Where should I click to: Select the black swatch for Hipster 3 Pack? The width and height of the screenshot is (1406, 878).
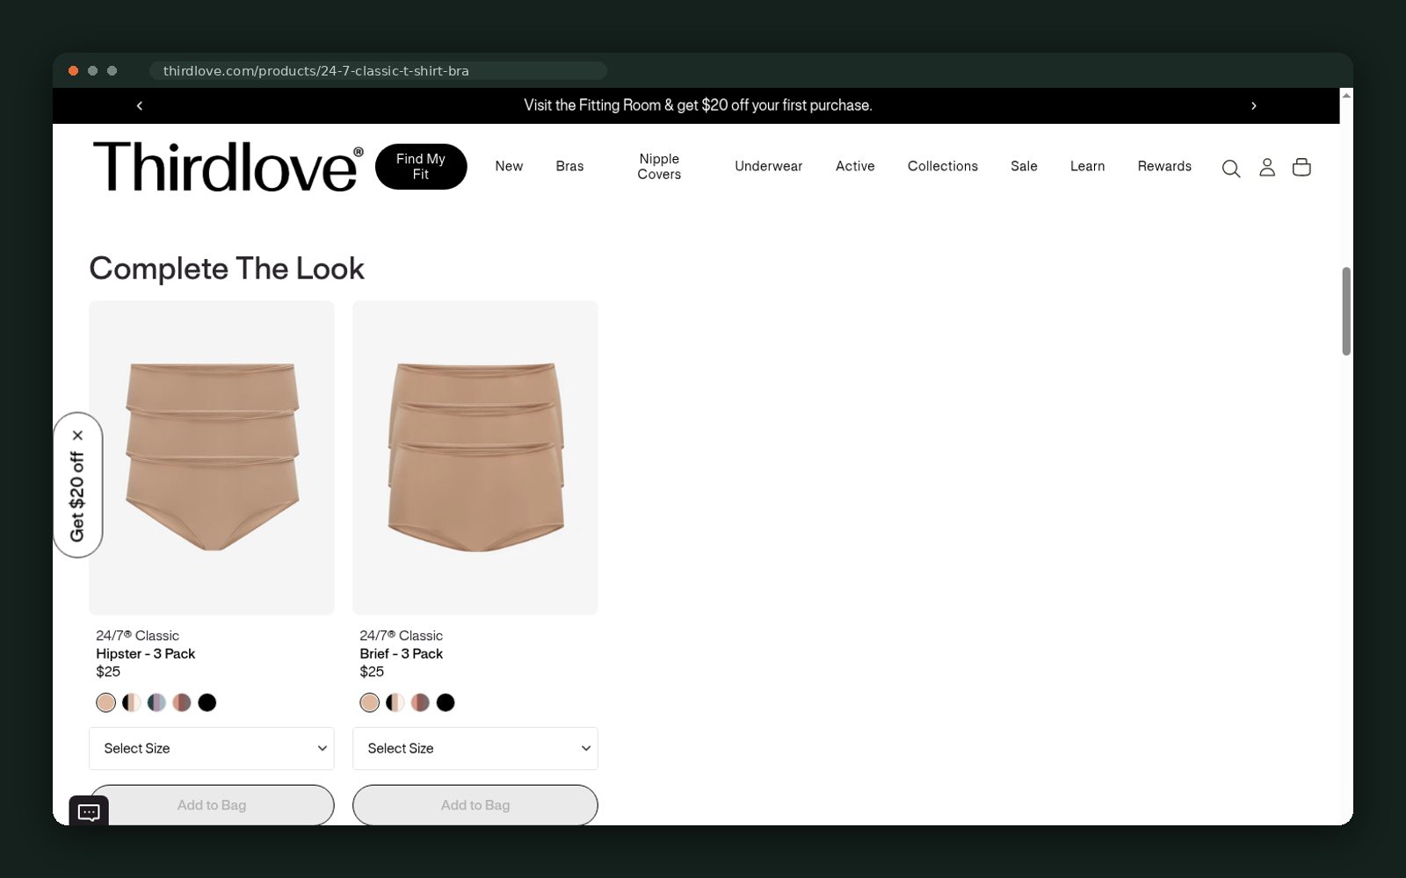pos(207,702)
